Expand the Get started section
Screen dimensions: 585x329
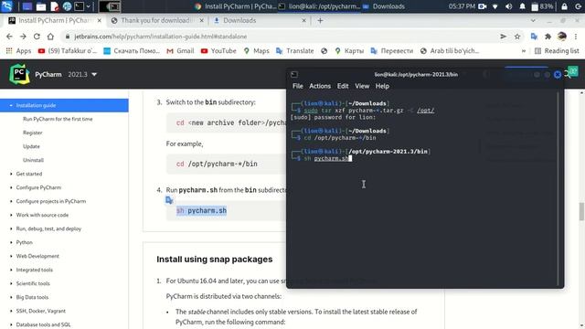11,174
